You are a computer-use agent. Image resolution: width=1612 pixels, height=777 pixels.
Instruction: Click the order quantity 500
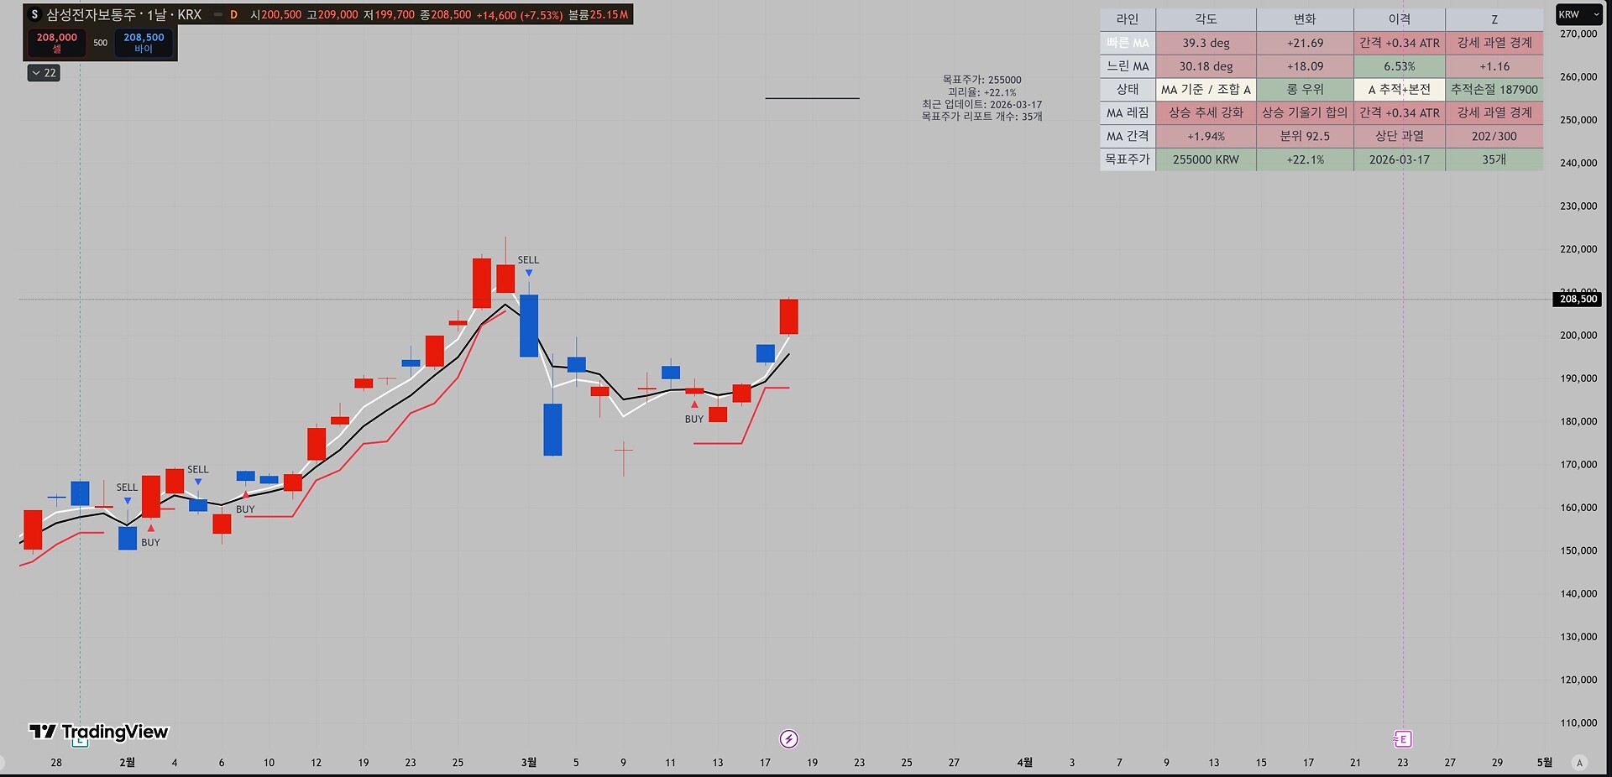[100, 43]
